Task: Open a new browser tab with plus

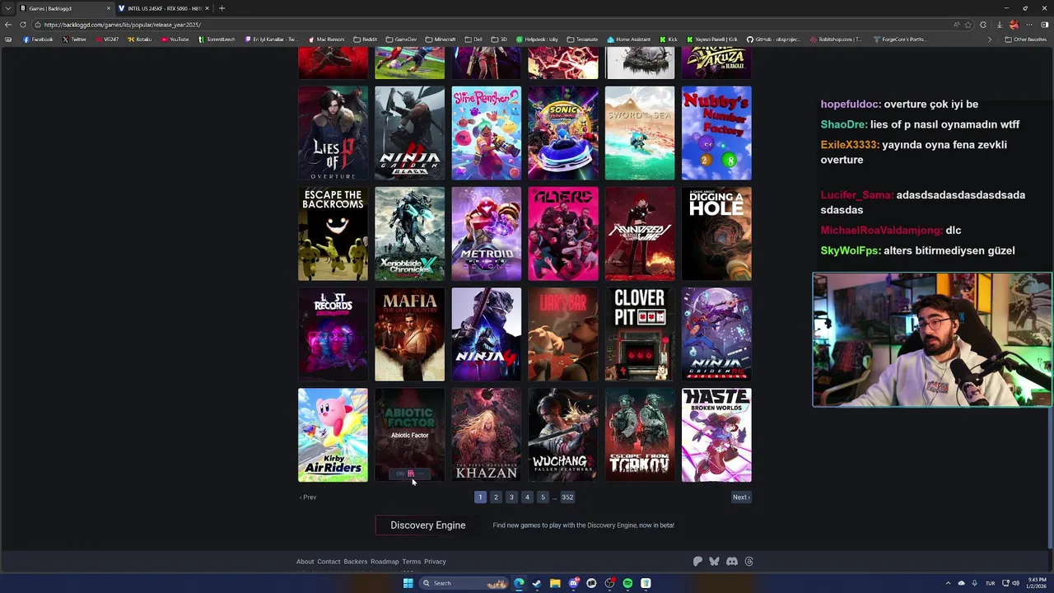Action: 222,8
